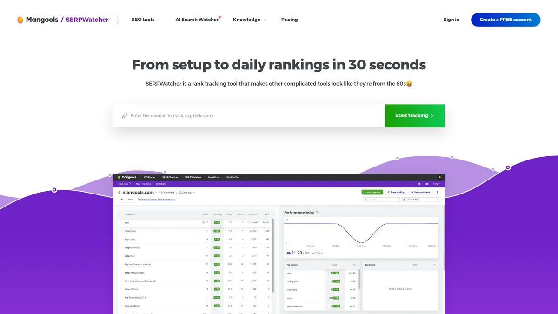Select SERPWatcher tab in preview's dark bar

pyautogui.click(x=193, y=177)
